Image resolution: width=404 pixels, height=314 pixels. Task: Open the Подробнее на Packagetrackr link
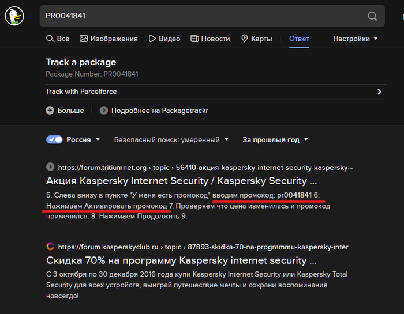tap(159, 111)
